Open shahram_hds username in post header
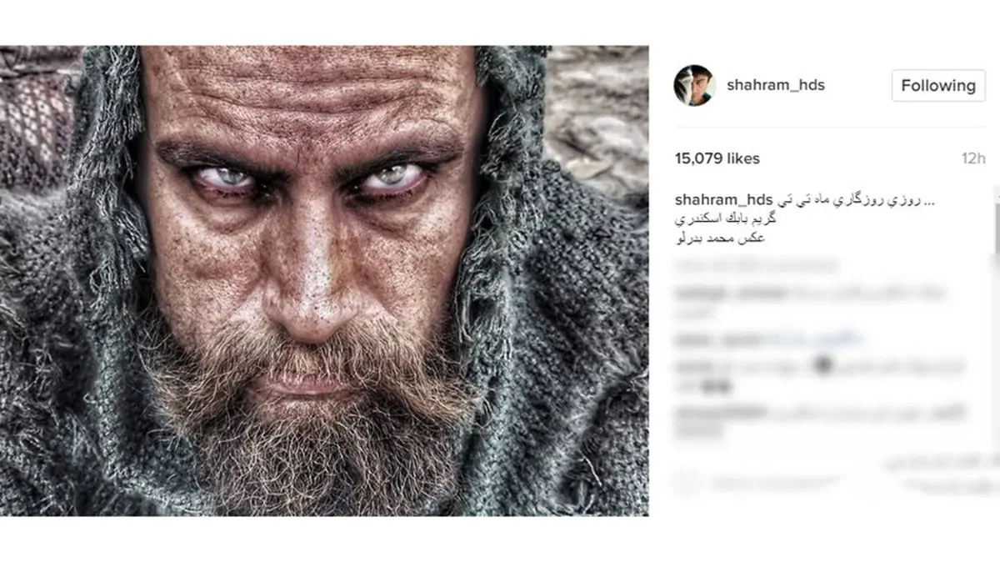The width and height of the screenshot is (1000, 562). [x=775, y=85]
